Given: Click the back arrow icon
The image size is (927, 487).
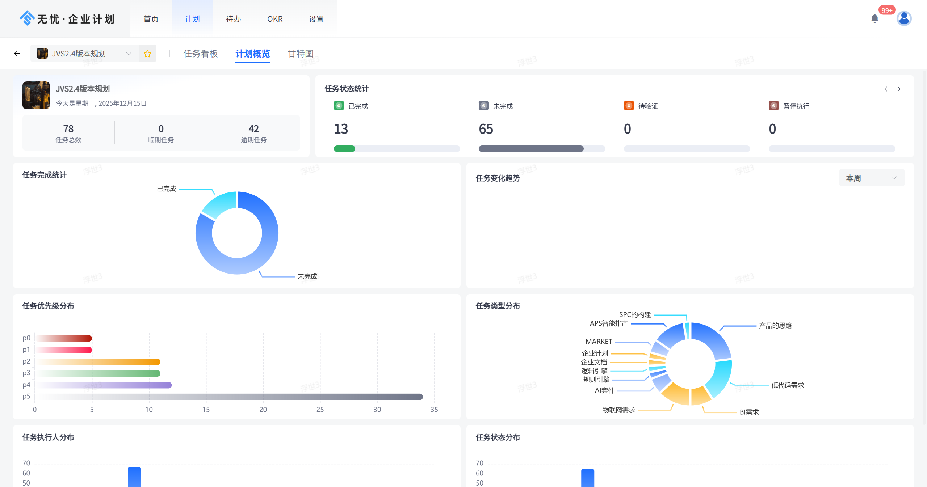Looking at the screenshot, I should click(x=17, y=54).
